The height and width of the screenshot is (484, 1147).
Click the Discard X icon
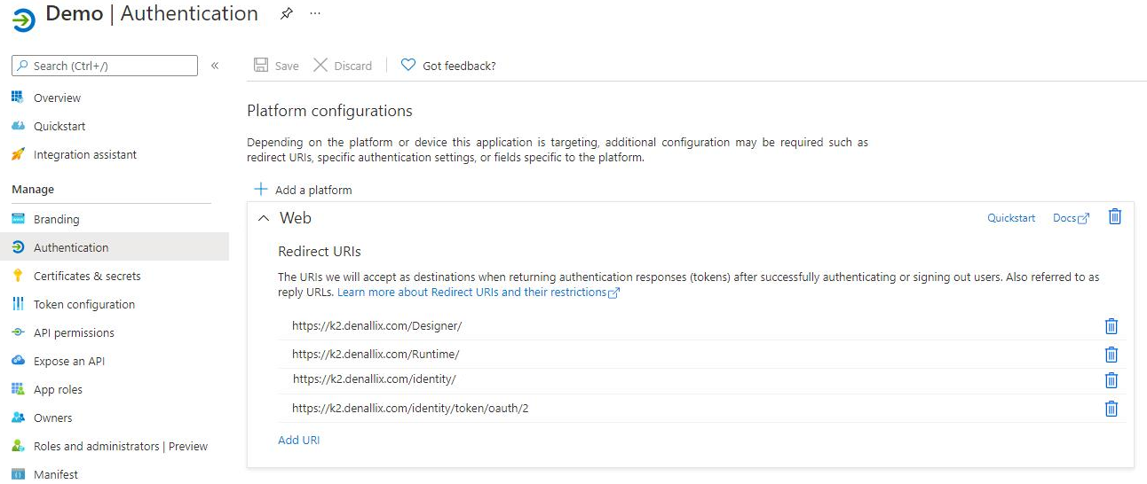[321, 66]
